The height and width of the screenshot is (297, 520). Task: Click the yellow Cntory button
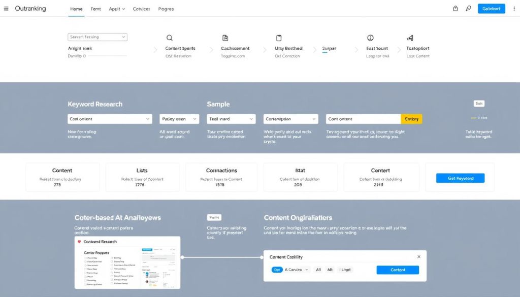pos(411,118)
